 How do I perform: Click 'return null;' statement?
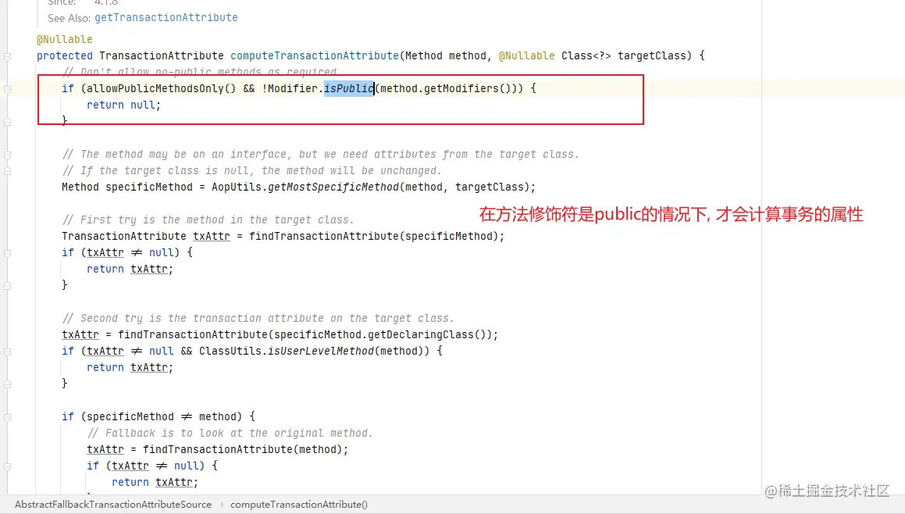123,105
